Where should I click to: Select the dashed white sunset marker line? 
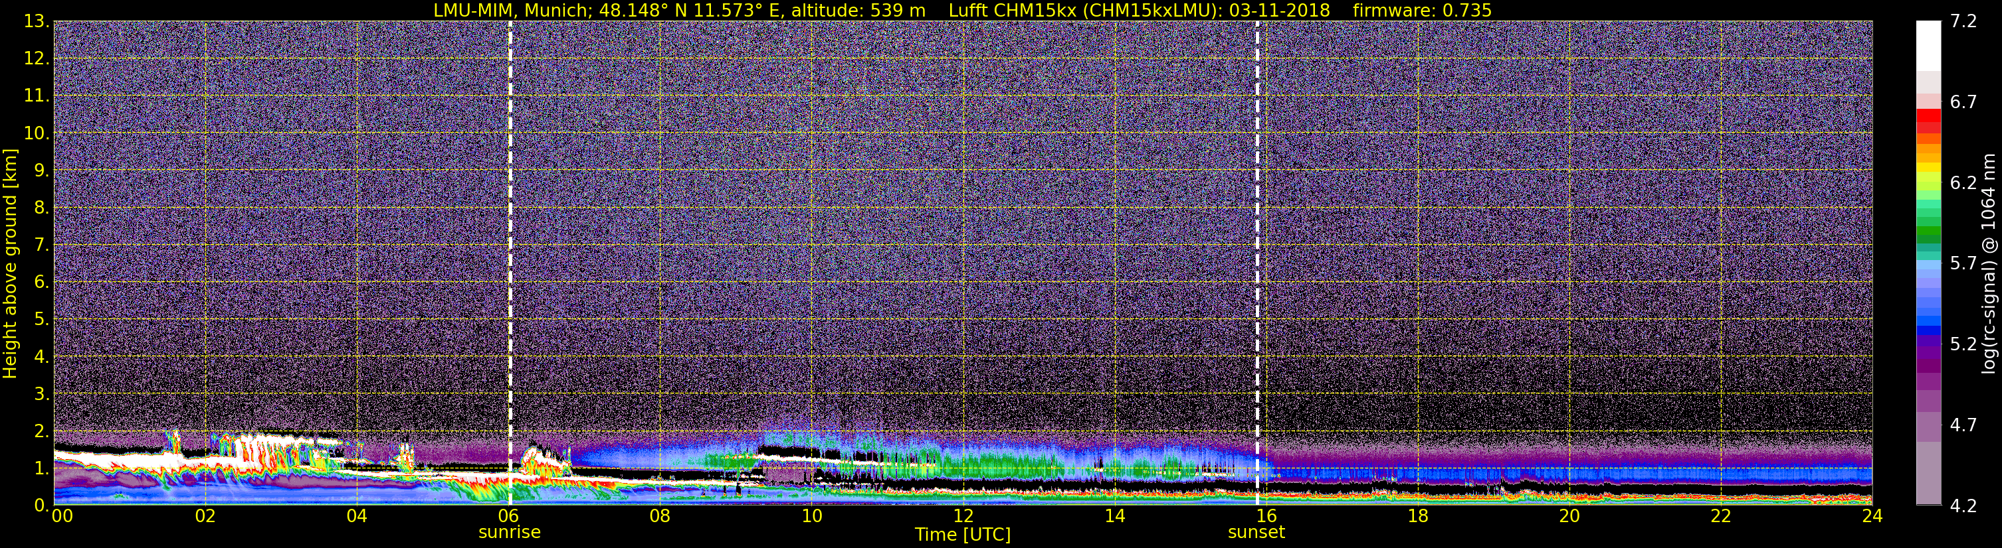tap(1256, 262)
